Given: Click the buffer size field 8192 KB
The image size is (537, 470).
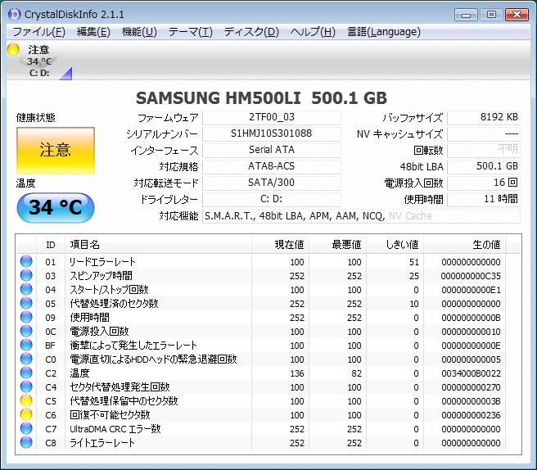Looking at the screenshot, I should click(x=484, y=118).
